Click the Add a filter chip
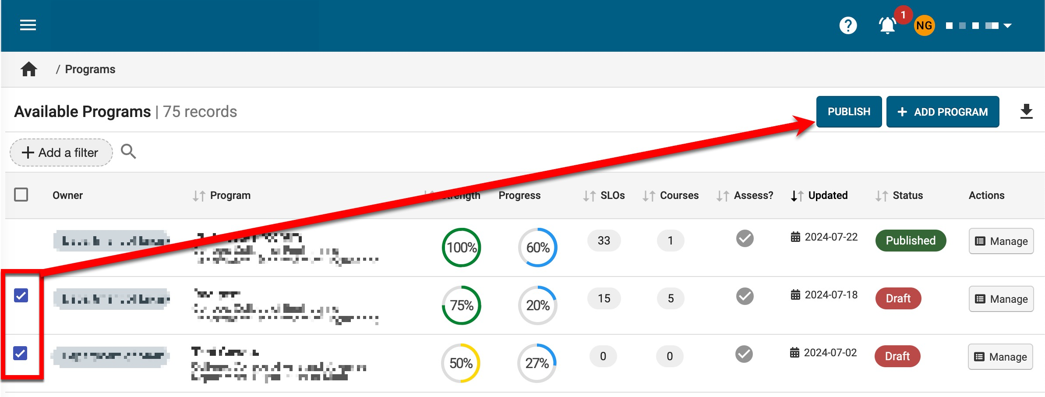 (61, 152)
